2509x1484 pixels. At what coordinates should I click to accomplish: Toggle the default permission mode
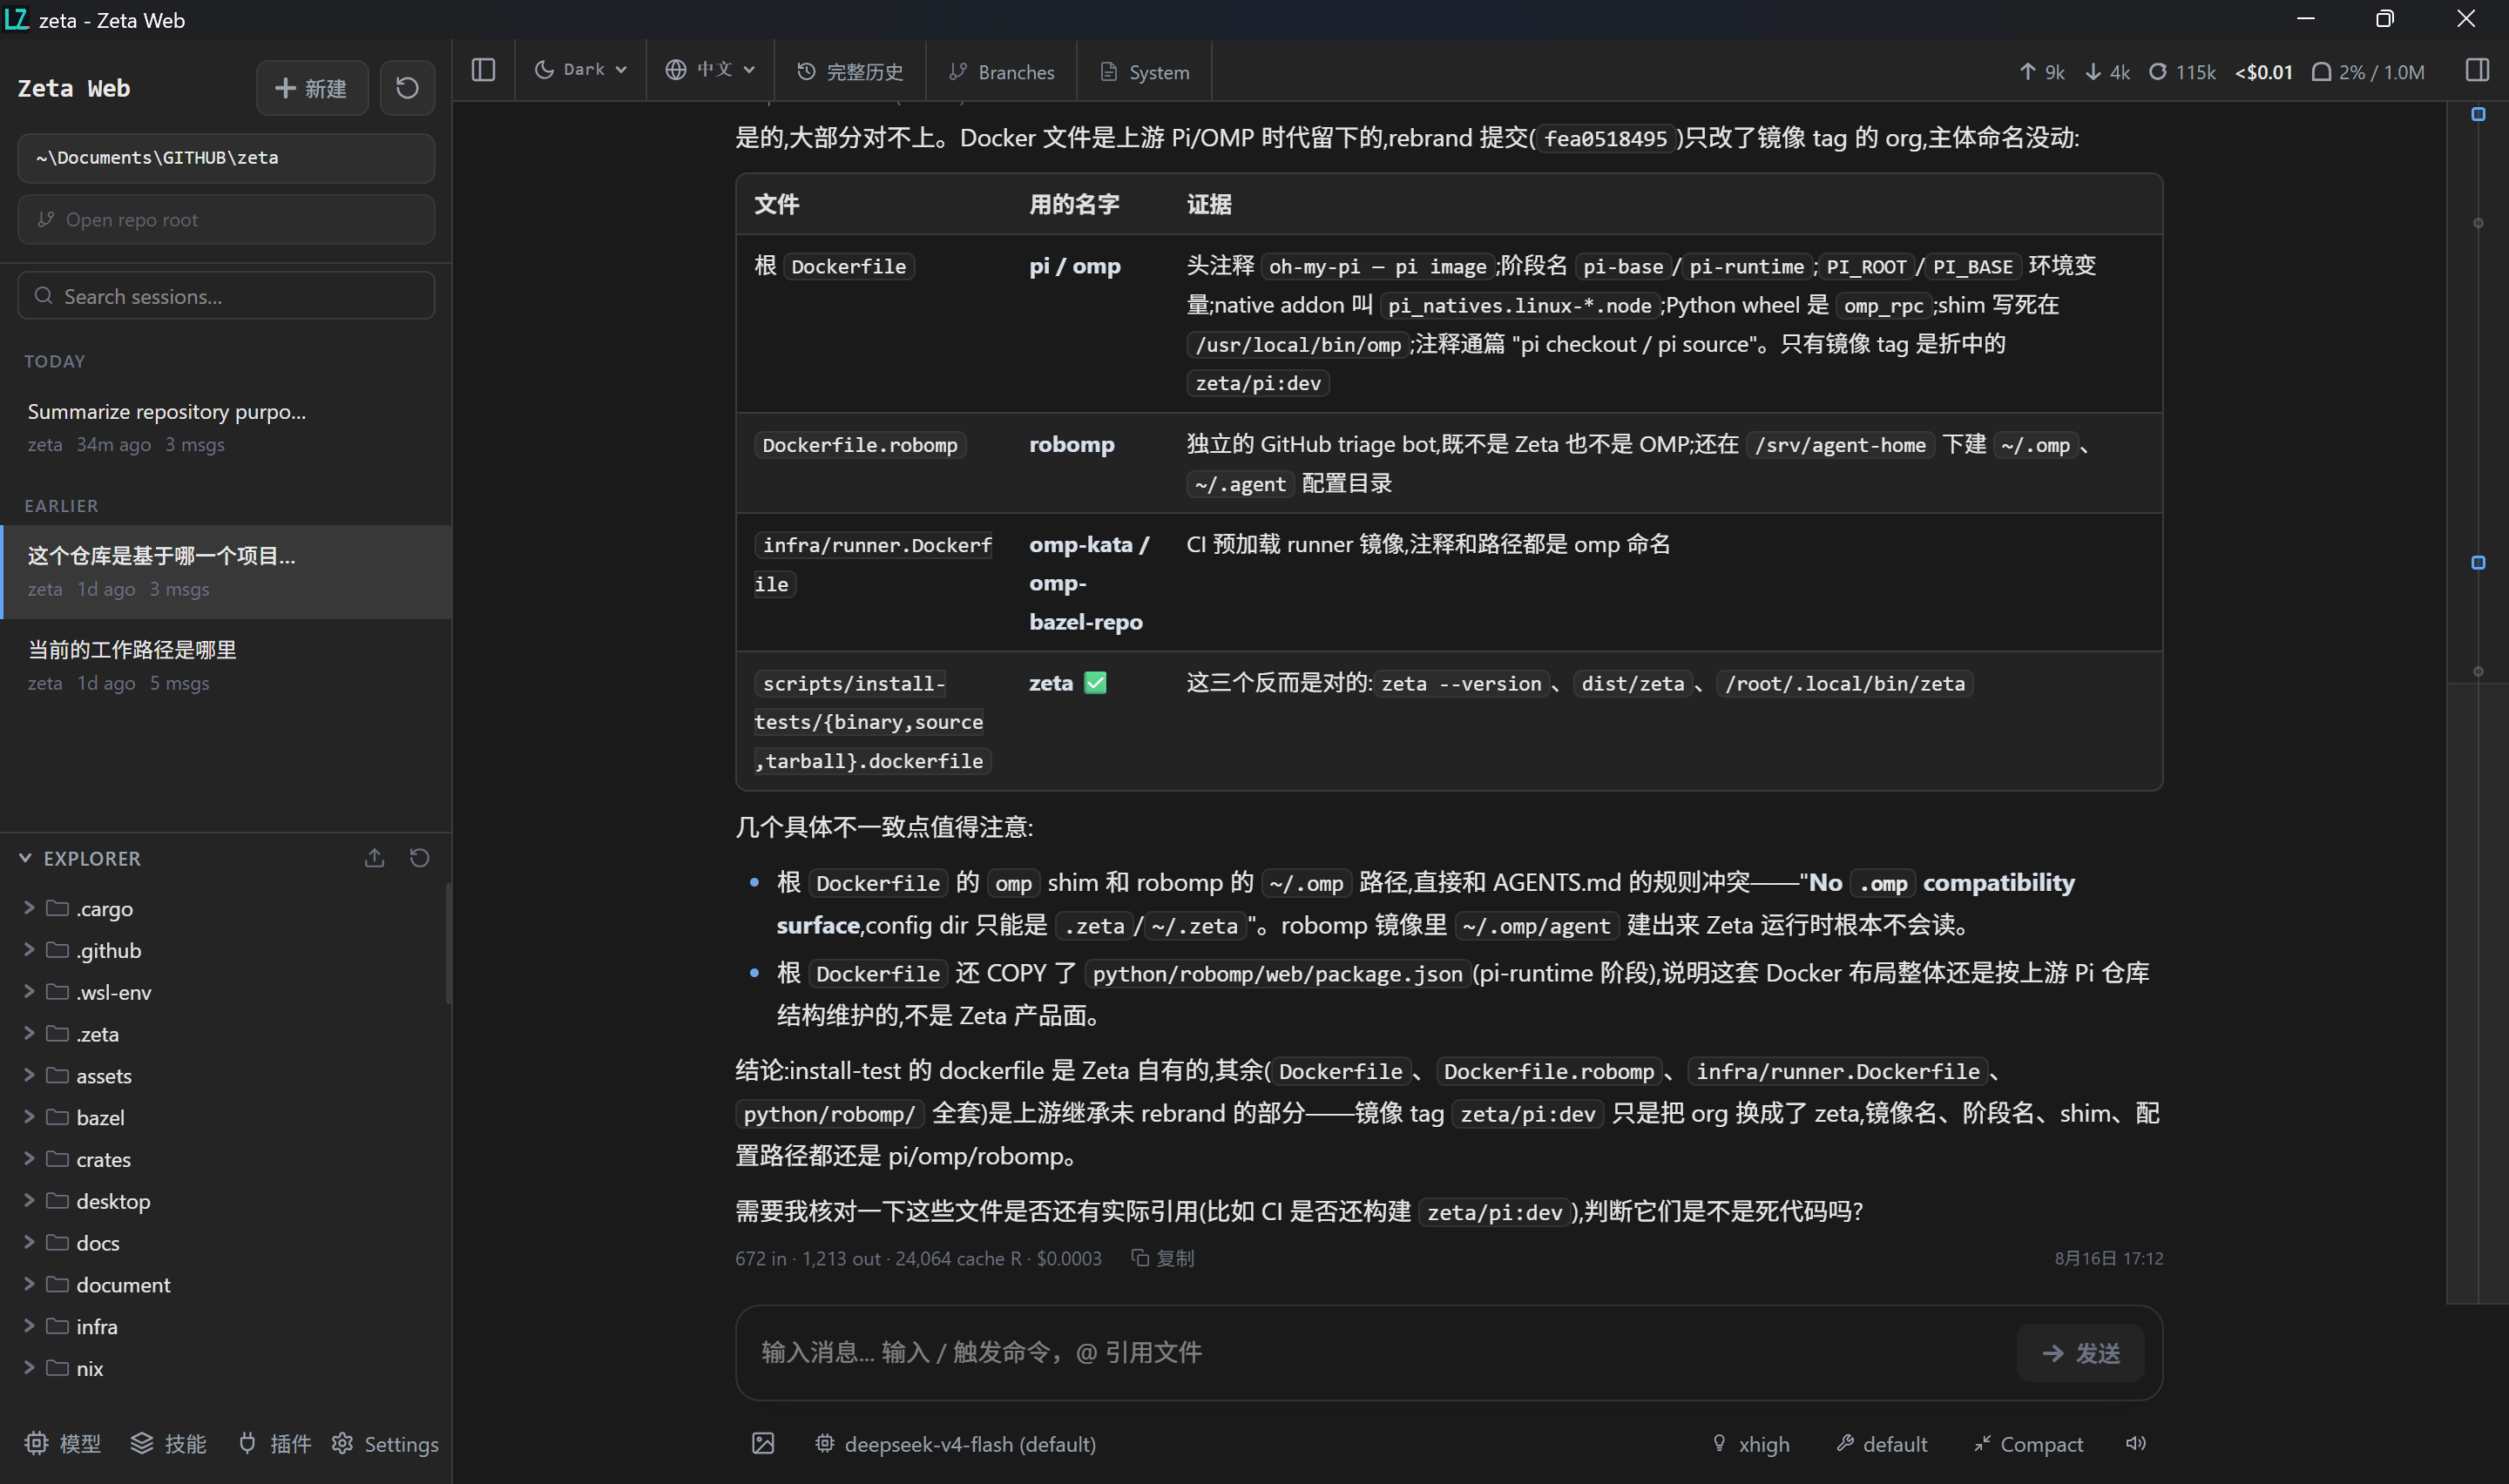click(x=1881, y=1443)
